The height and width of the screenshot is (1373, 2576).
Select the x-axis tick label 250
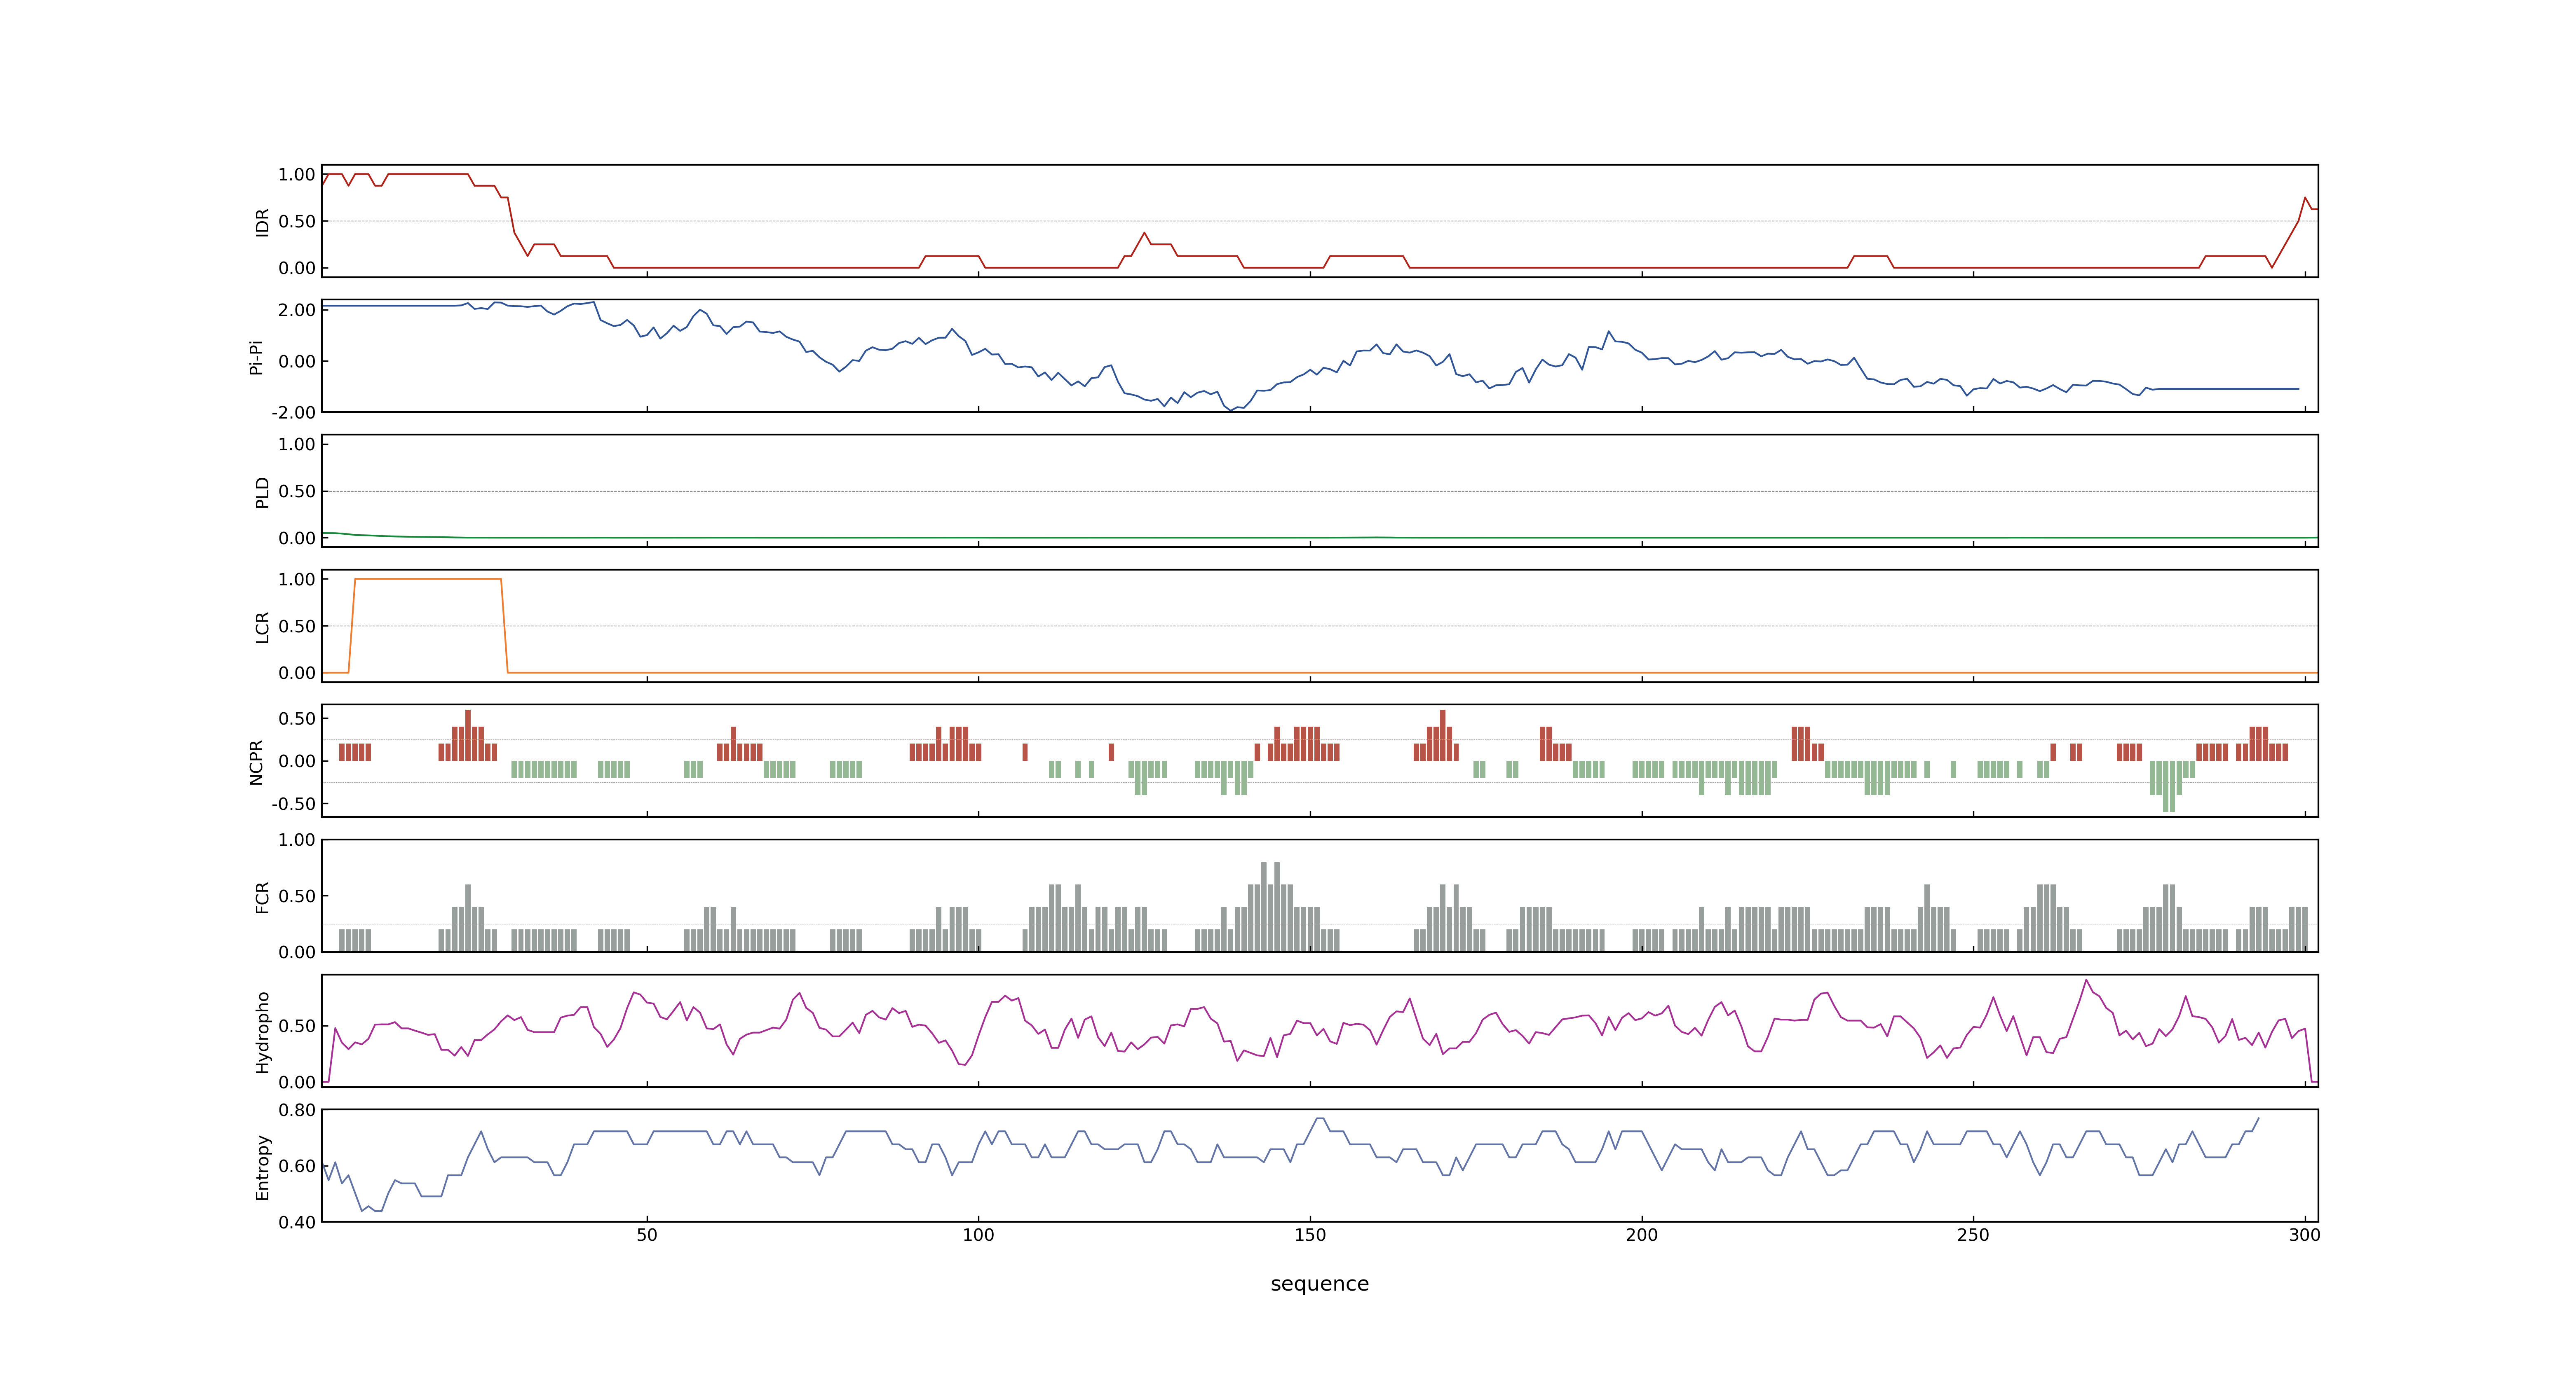[1973, 1235]
